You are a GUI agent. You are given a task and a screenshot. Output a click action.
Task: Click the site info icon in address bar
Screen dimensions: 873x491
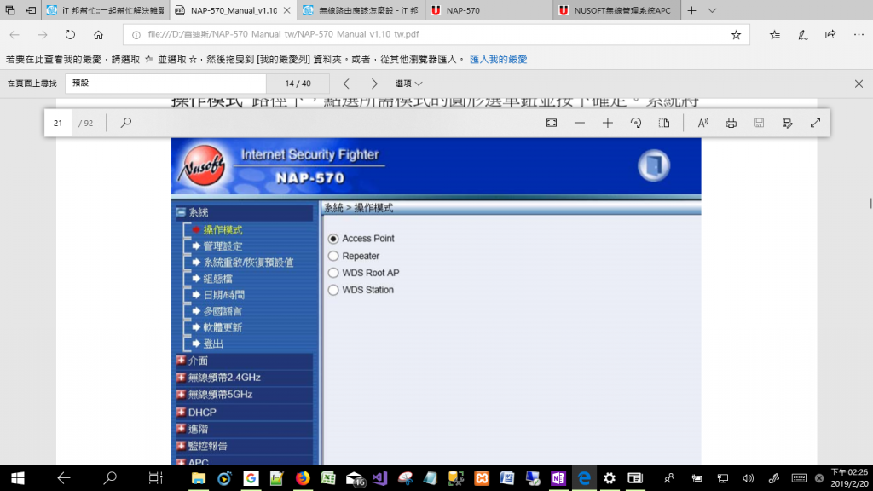tap(136, 34)
